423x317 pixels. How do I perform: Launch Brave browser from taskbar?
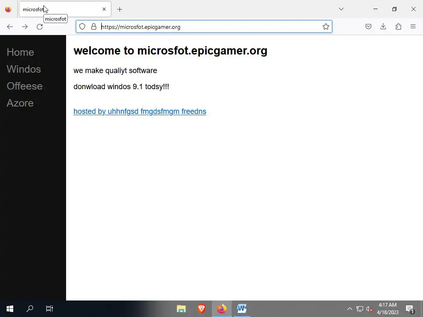202,309
